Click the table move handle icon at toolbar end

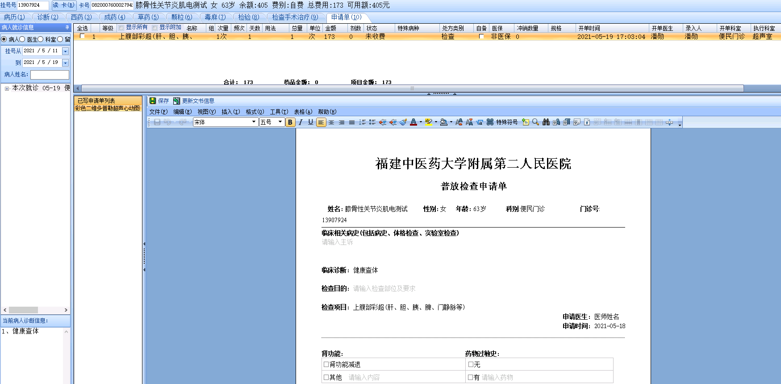[x=669, y=122]
